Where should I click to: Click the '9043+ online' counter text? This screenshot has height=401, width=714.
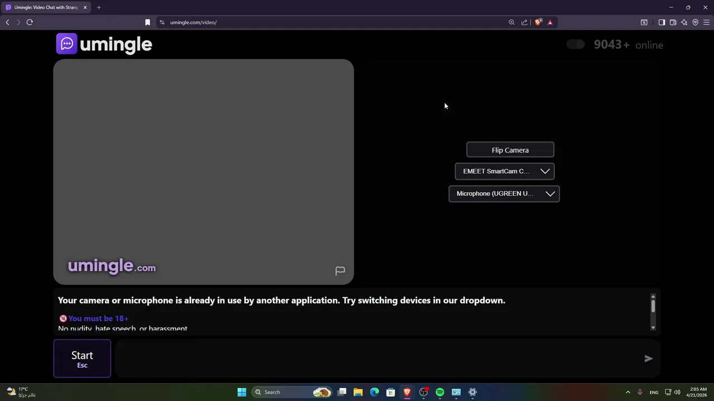pyautogui.click(x=629, y=45)
